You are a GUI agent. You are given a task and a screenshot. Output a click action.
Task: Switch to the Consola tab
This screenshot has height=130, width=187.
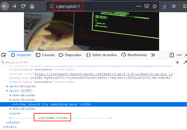45,55
